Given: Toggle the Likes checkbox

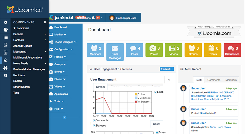Looking at the screenshot, I should tap(156, 92).
